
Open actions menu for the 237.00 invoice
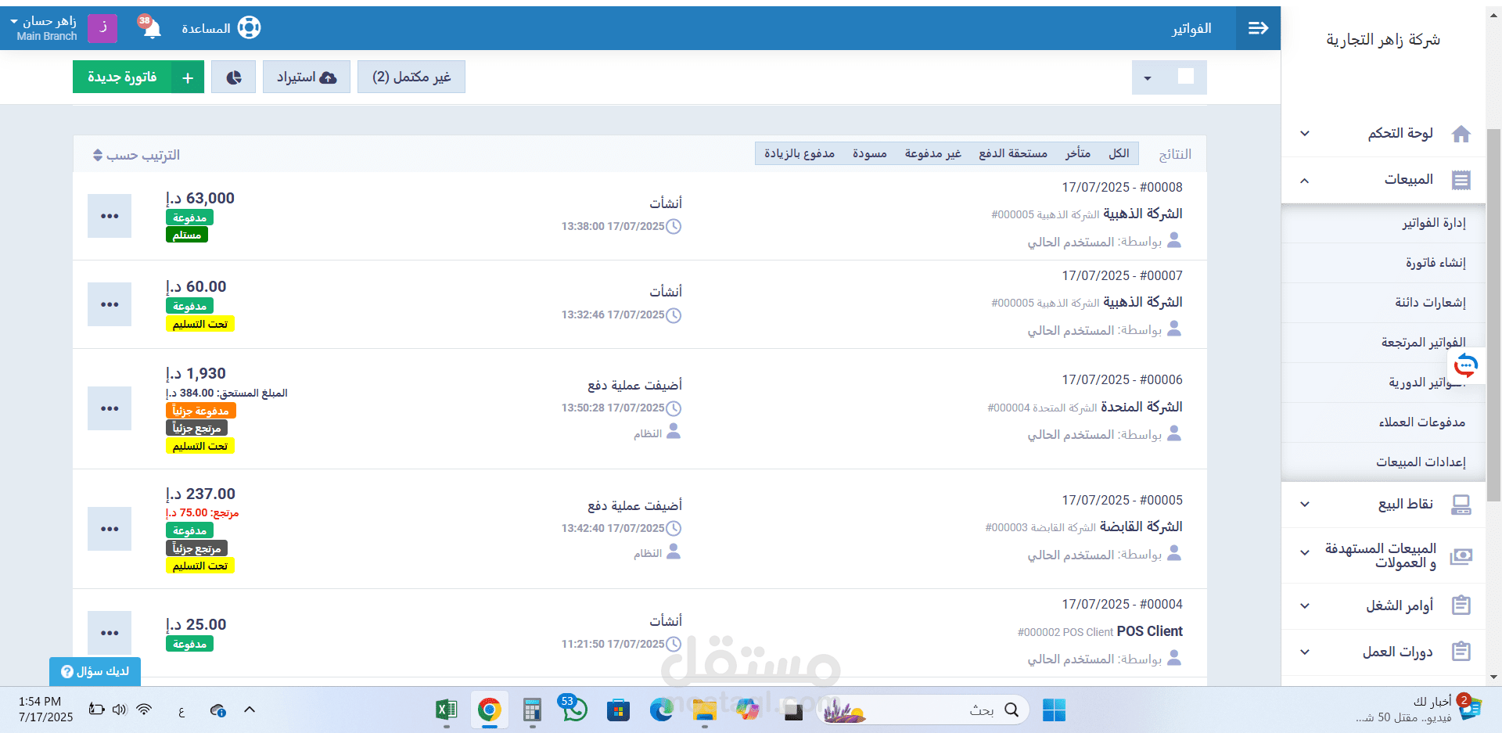click(x=110, y=529)
